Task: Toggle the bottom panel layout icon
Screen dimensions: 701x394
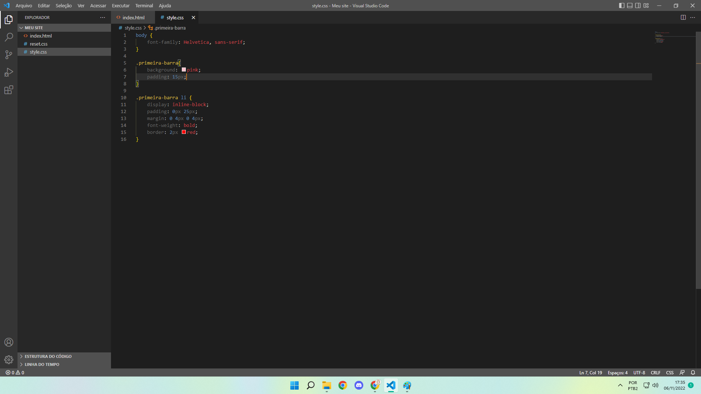Action: coord(630,5)
